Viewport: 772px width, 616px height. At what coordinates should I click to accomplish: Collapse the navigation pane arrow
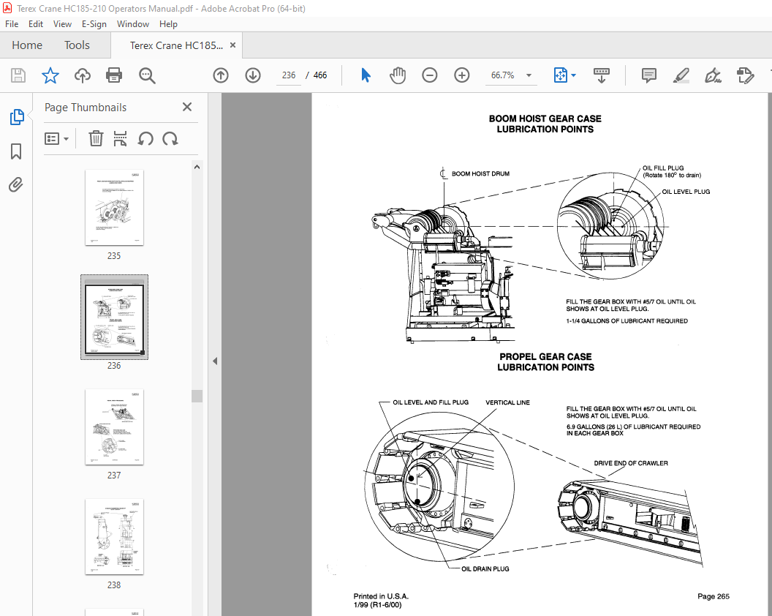tap(215, 361)
